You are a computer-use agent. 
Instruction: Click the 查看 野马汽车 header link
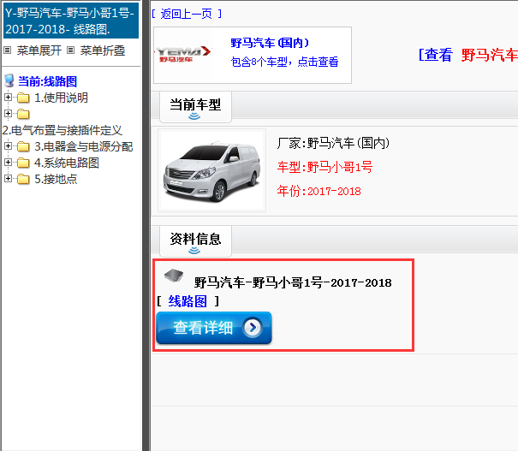tap(468, 55)
